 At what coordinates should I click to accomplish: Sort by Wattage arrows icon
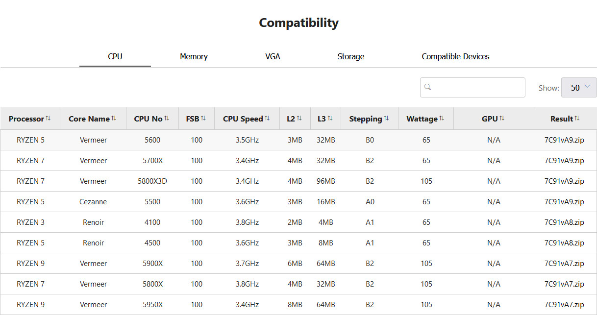tap(442, 119)
